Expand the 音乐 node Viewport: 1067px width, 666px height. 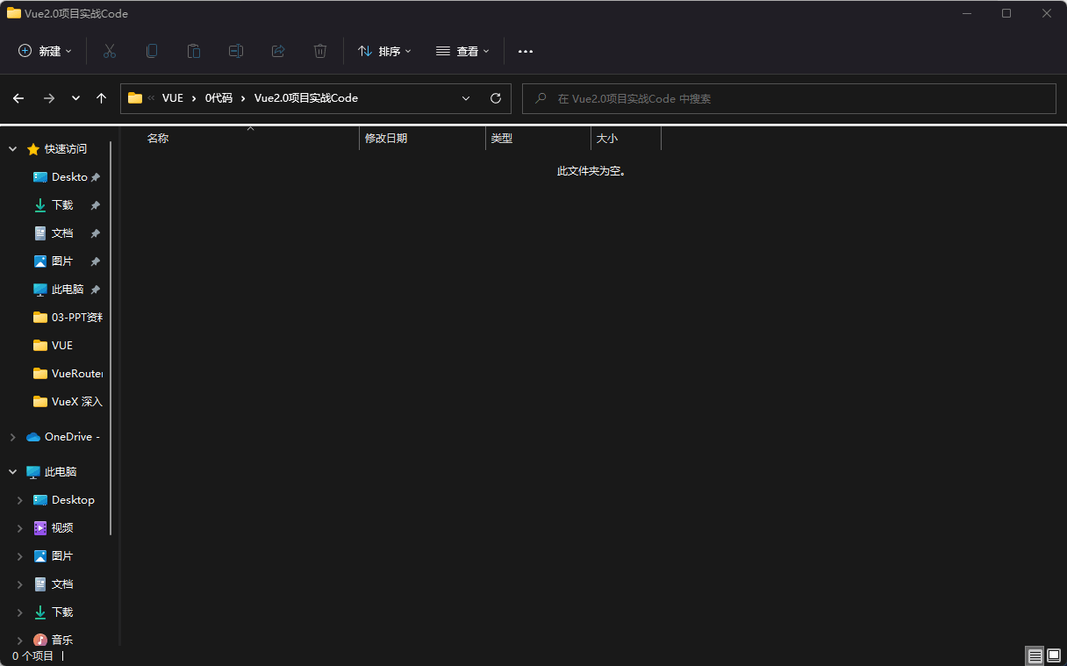(x=20, y=641)
